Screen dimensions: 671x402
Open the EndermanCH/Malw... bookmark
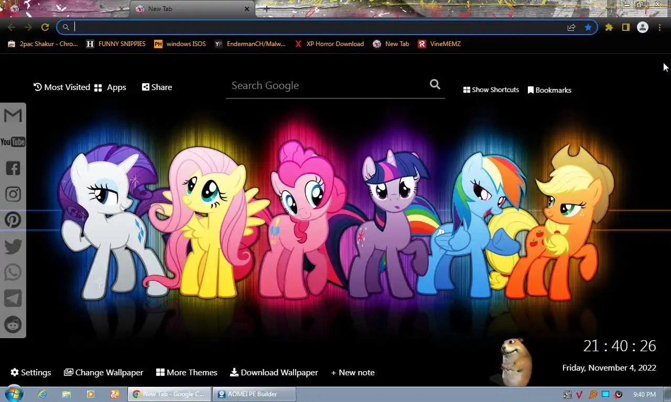coord(250,44)
